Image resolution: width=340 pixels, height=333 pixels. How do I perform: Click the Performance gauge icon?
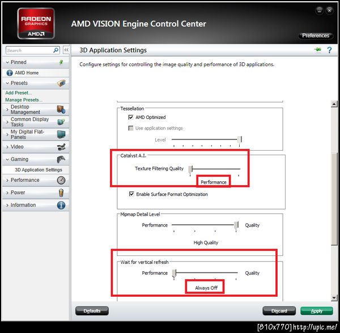pos(61,180)
